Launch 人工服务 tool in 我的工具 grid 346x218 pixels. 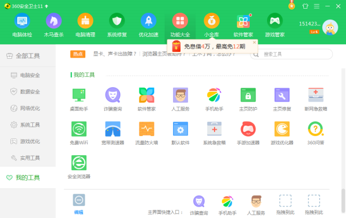point(180,99)
